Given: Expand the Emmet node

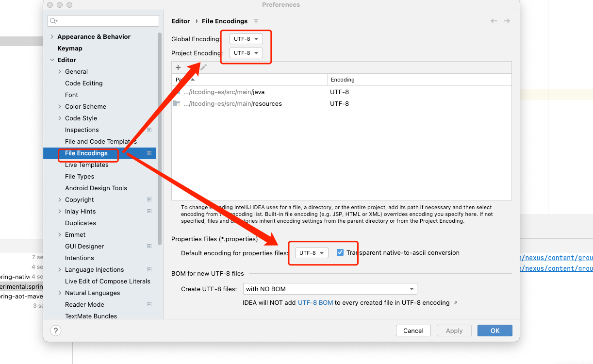Looking at the screenshot, I should [x=60, y=234].
